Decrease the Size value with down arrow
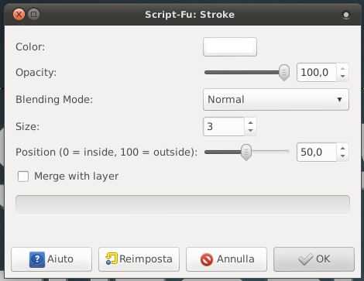 point(250,131)
